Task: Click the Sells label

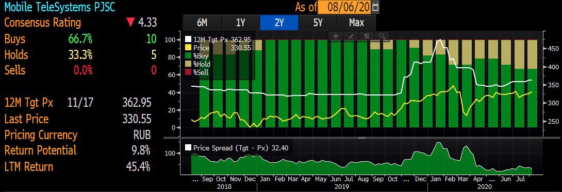Action: 15,70
